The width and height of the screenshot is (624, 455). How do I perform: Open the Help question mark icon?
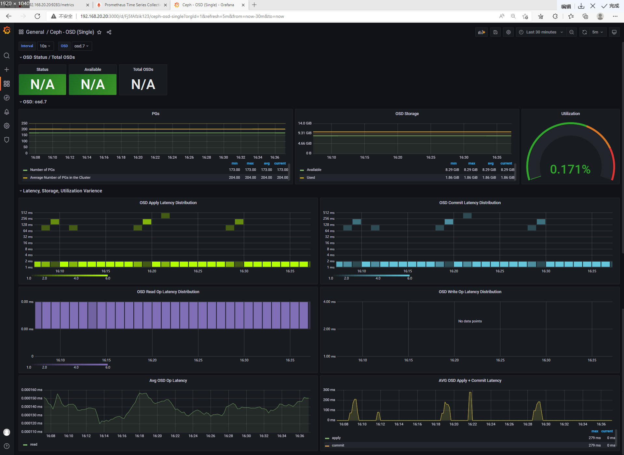[x=7, y=446]
